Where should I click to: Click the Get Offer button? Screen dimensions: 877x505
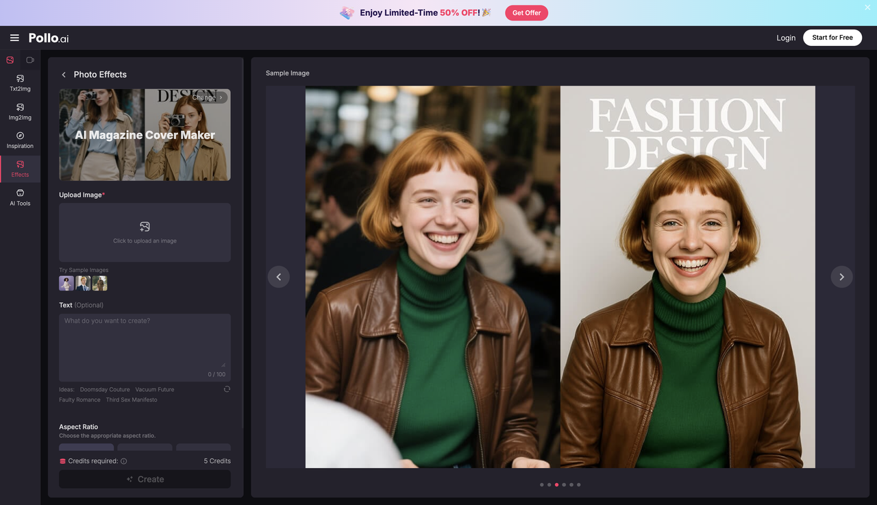coord(526,13)
